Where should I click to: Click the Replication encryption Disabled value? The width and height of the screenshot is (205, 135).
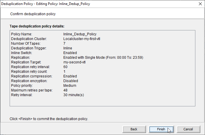tap(71, 81)
